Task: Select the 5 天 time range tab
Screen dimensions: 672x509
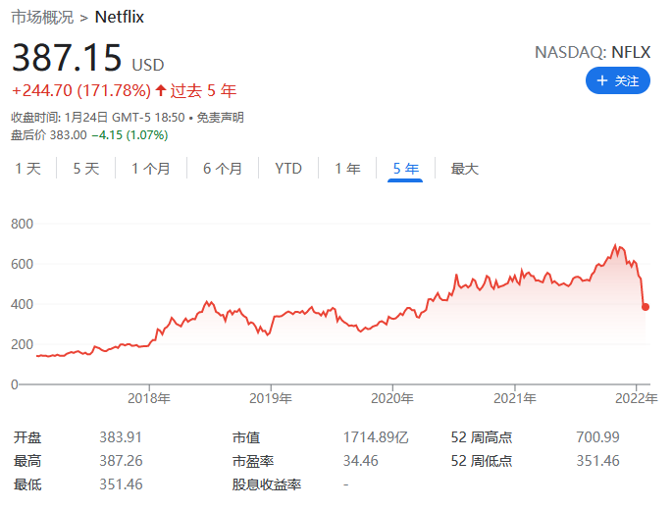Action: pos(86,169)
